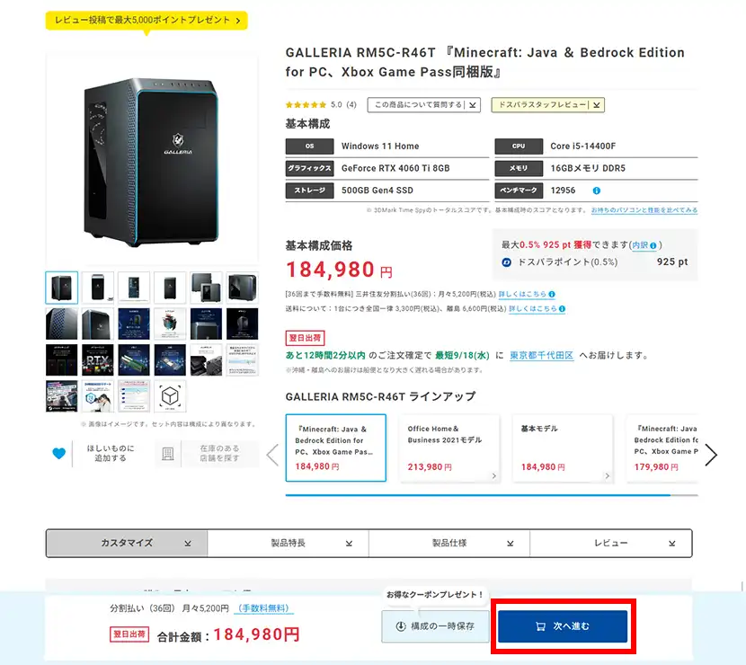Expand ドスパラスタッフレビュー dropdown
746x665 pixels.
(x=548, y=104)
